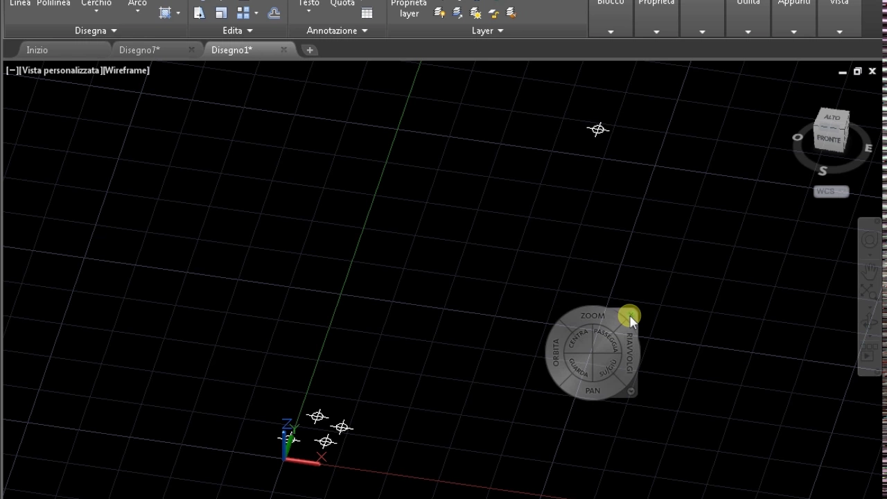Image resolution: width=887 pixels, height=499 pixels.
Task: Open the Wireframe visual style menu
Action: coord(126,70)
